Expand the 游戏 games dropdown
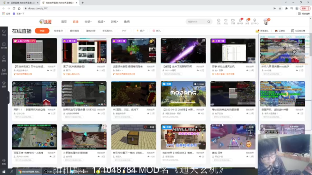This screenshot has height=175, width=312. pos(114,22)
